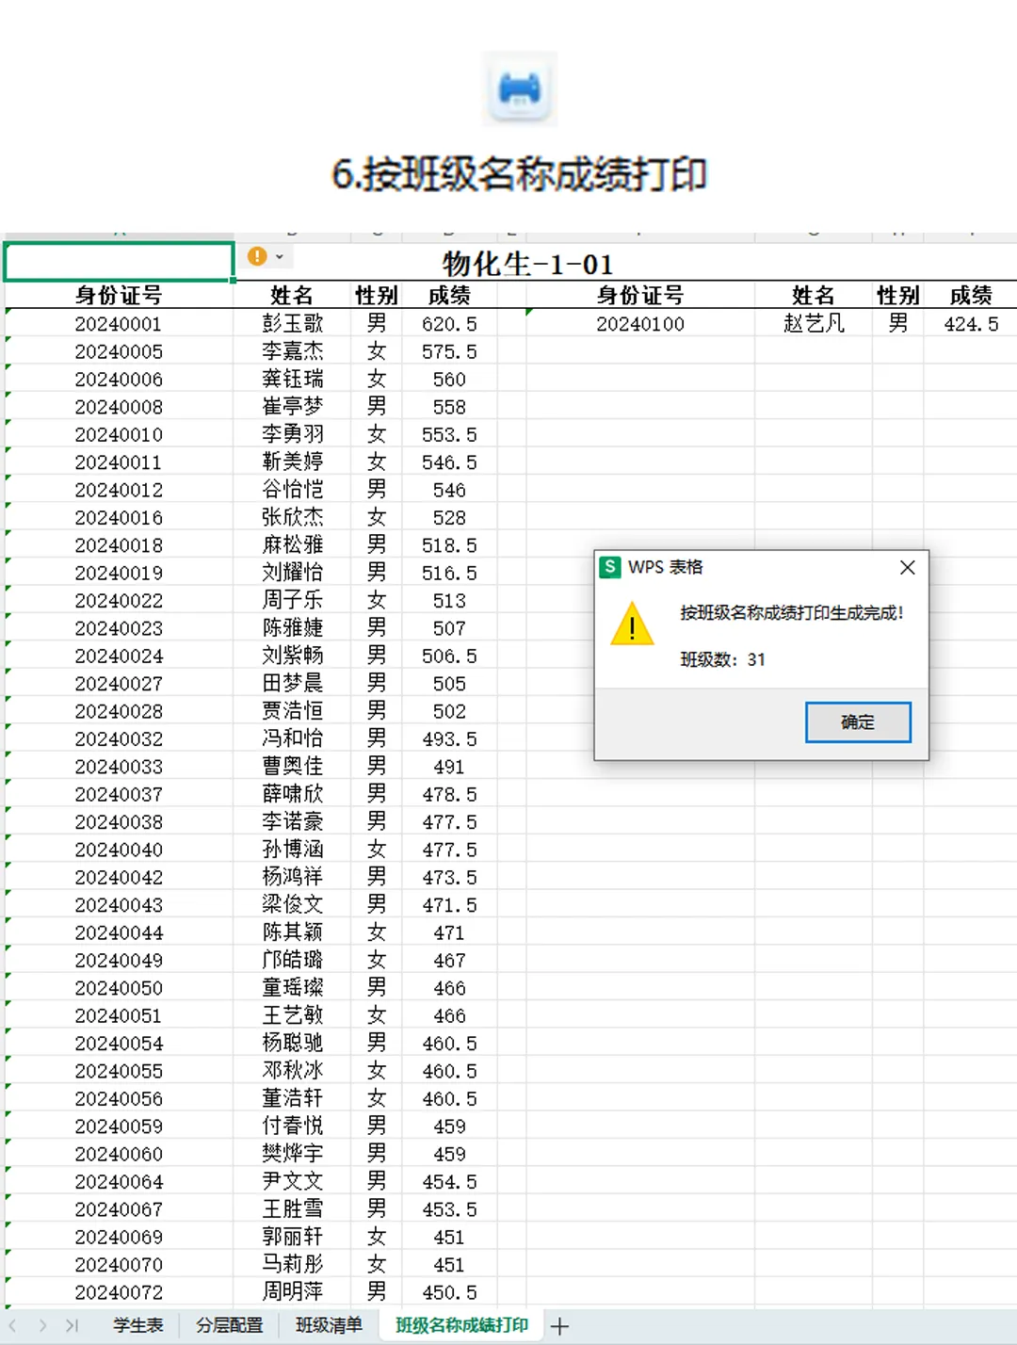Select cell 20240001
1017x1345 pixels.
(119, 324)
